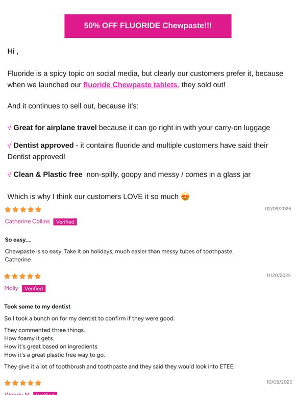Click the first star in Catherine's rating
The height and width of the screenshot is (395, 296).
(x=8, y=209)
